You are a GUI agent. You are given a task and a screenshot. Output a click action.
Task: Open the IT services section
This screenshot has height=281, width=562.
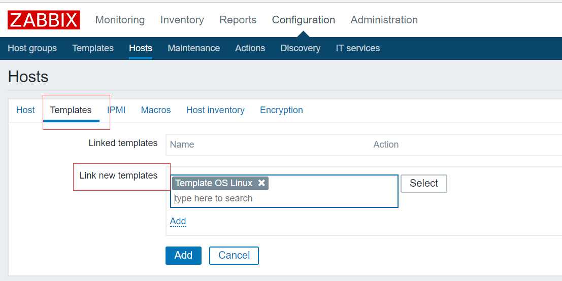pyautogui.click(x=358, y=48)
